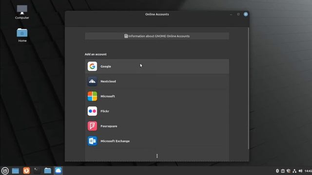Open the Bluetooth tray icon

277,171
